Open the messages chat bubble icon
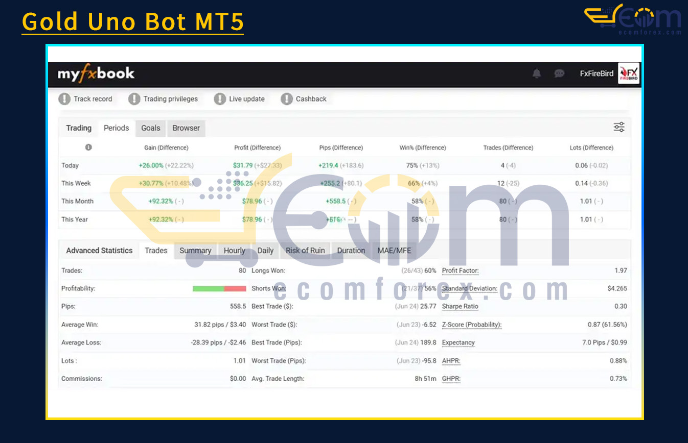Viewport: 688px width, 443px height. click(560, 73)
